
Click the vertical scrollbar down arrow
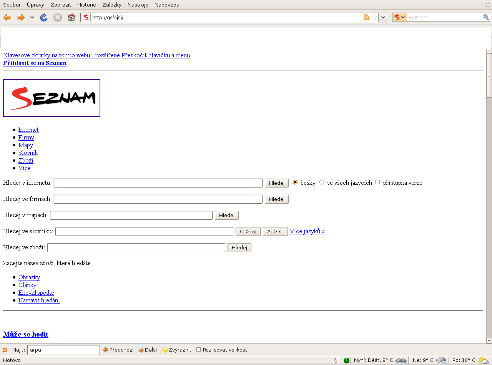[489, 340]
